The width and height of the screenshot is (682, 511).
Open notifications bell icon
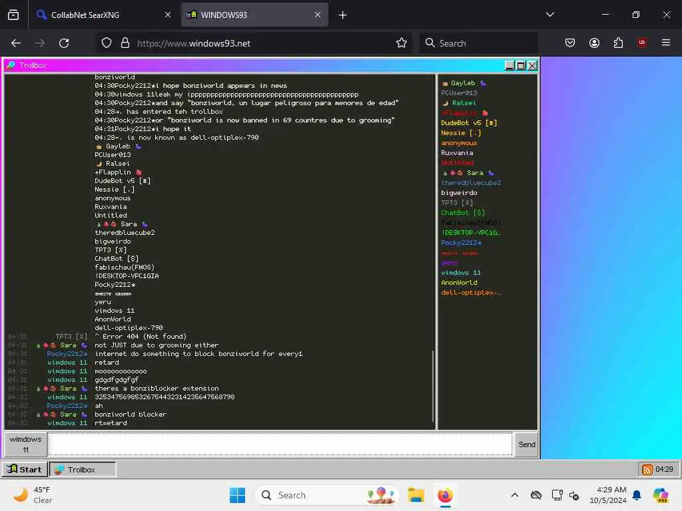(637, 495)
